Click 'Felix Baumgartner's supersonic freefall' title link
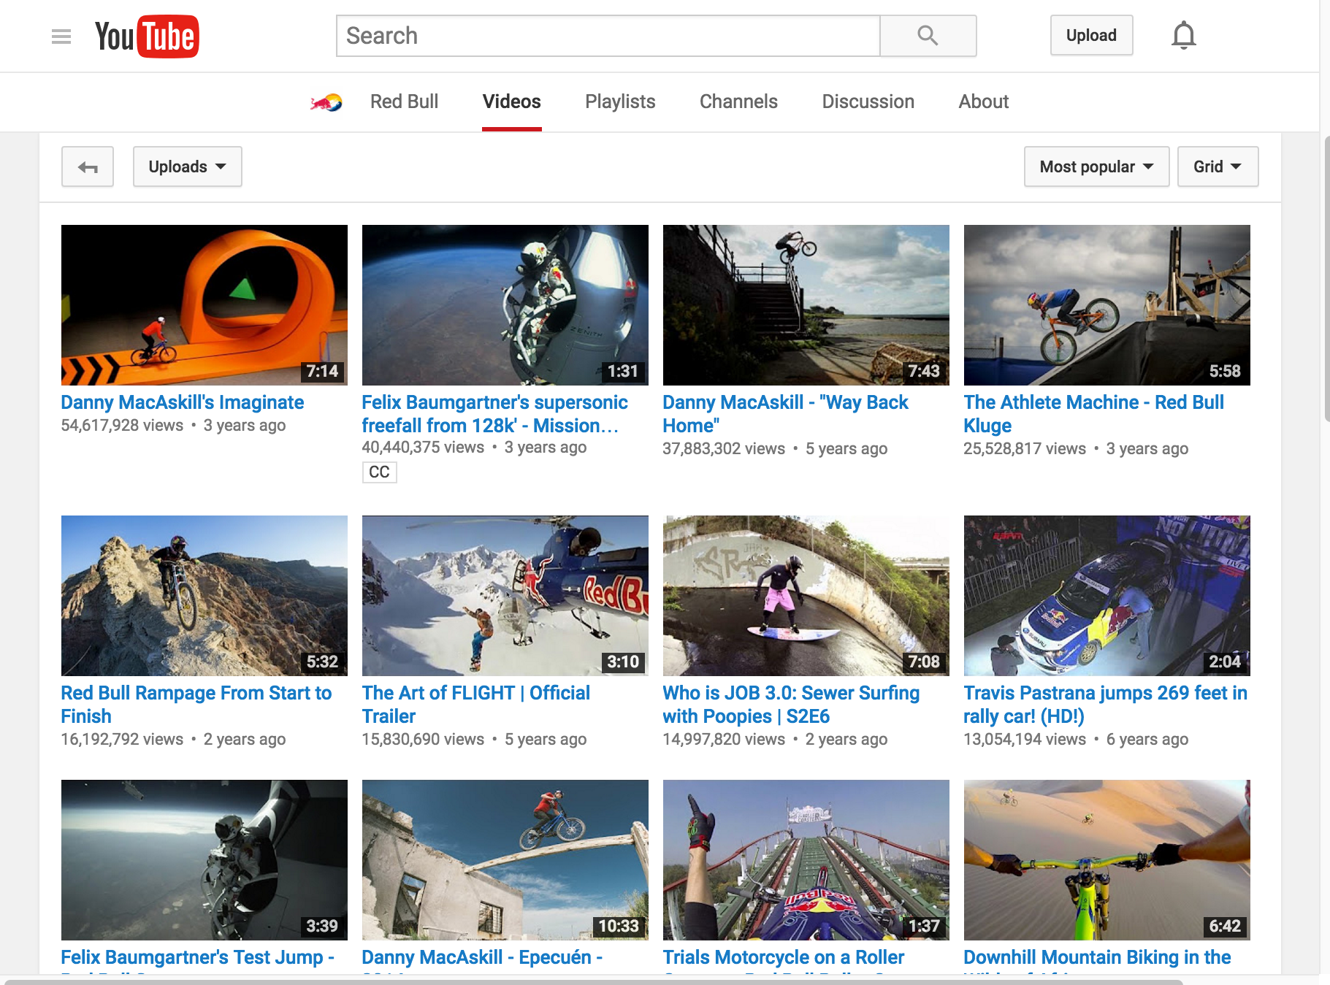Viewport: 1330px width, 985px height. [x=494, y=414]
